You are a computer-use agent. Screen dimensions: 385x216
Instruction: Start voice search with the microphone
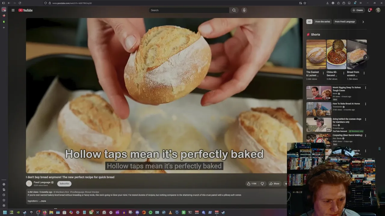click(244, 10)
